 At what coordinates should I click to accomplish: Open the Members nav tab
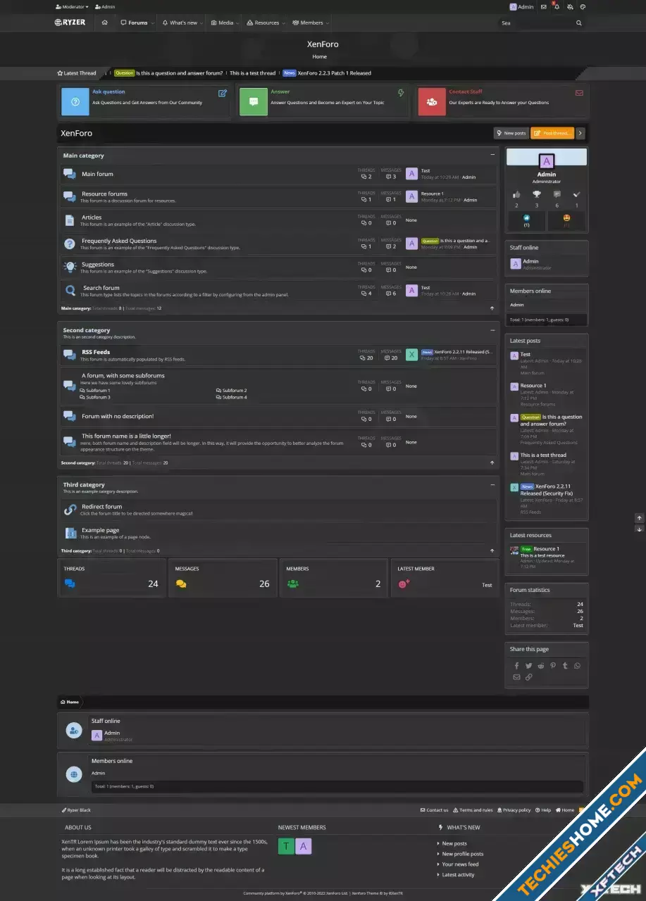(308, 23)
